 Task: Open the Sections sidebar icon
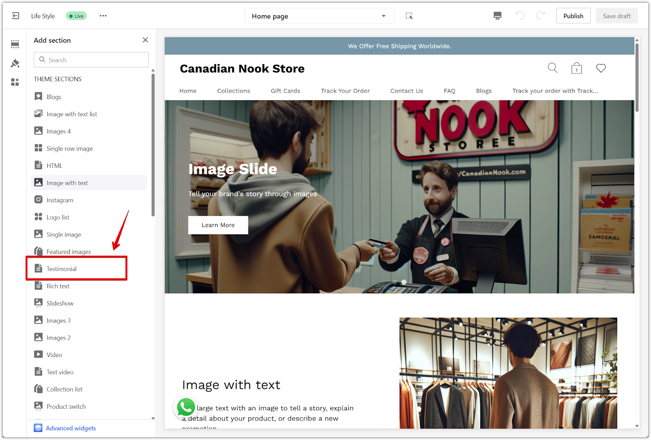click(x=15, y=44)
